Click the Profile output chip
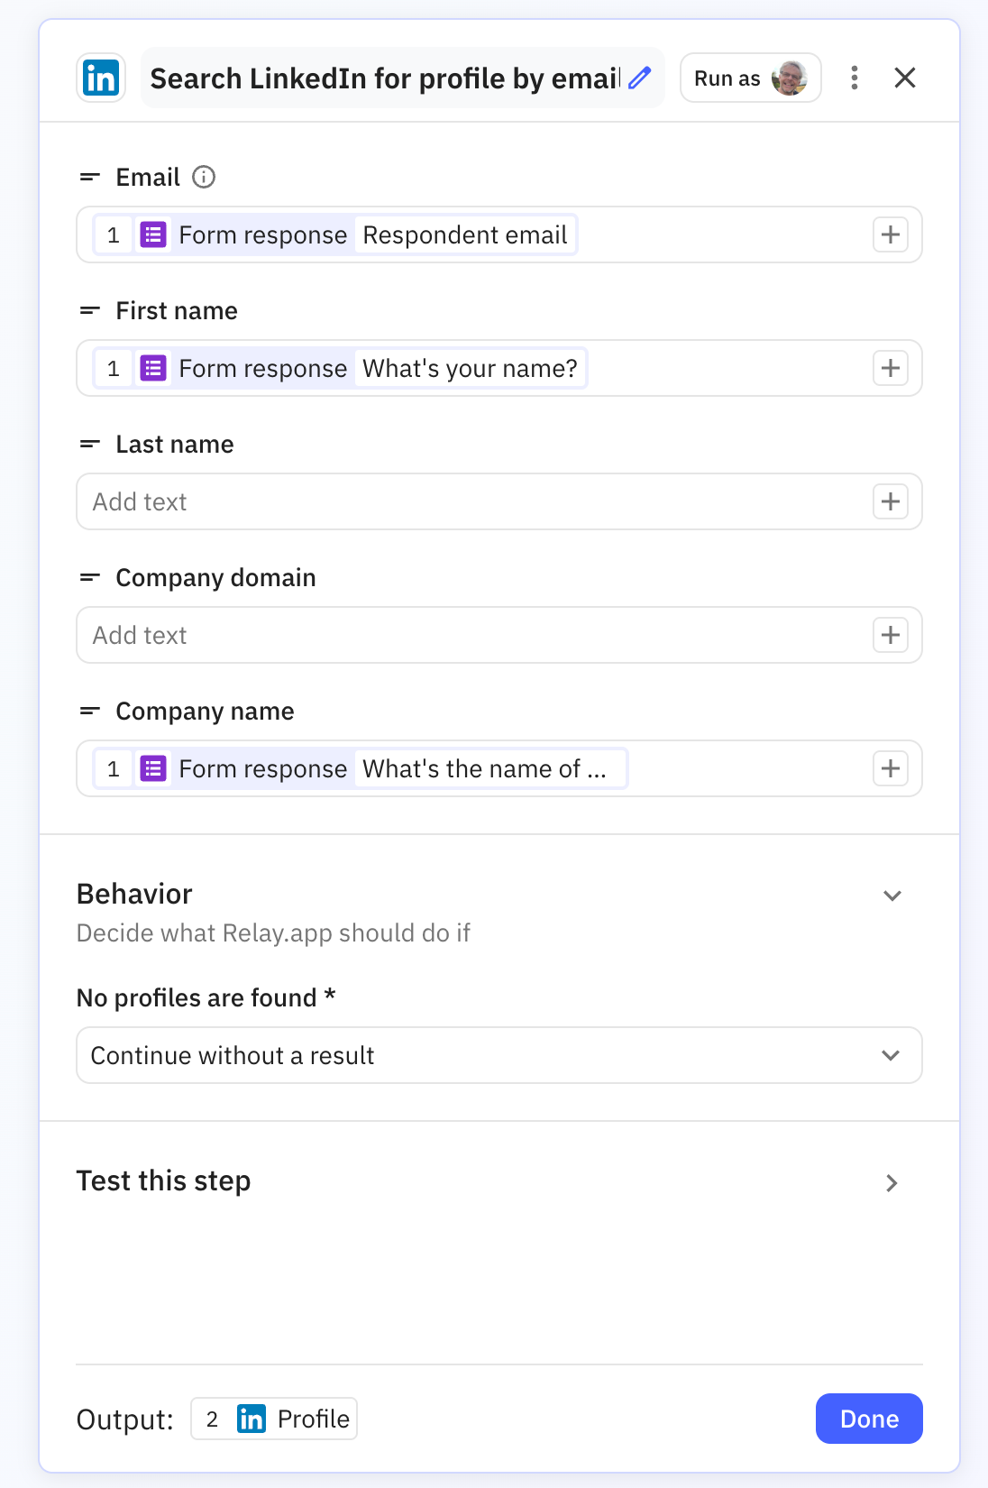The height and width of the screenshot is (1488, 988). coord(274,1419)
